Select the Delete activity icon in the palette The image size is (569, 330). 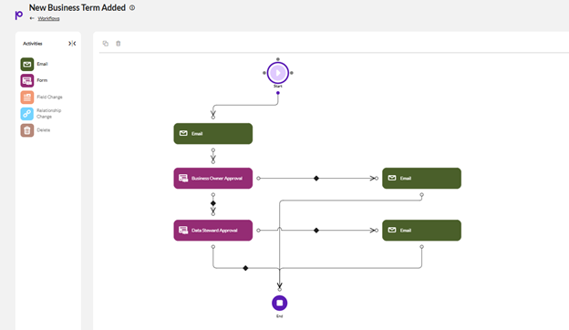(x=27, y=130)
